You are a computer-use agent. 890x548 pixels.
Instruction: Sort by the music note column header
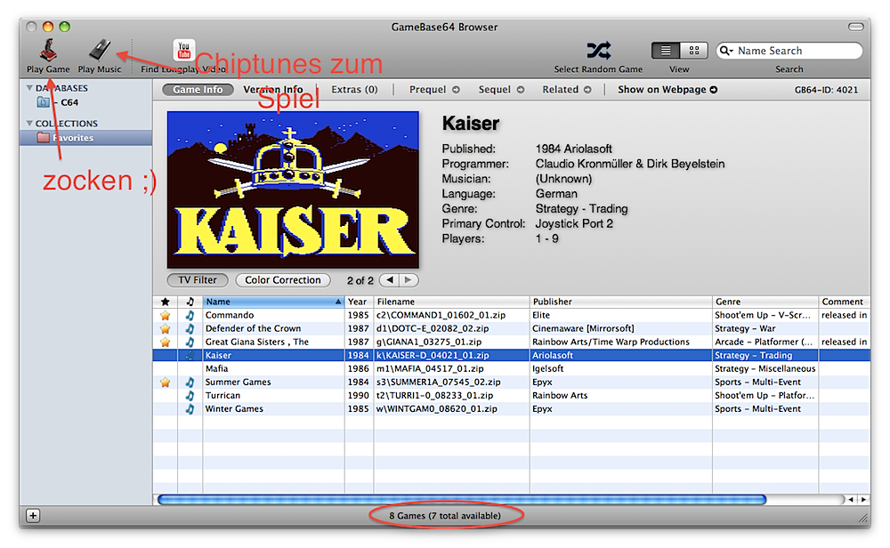point(190,302)
